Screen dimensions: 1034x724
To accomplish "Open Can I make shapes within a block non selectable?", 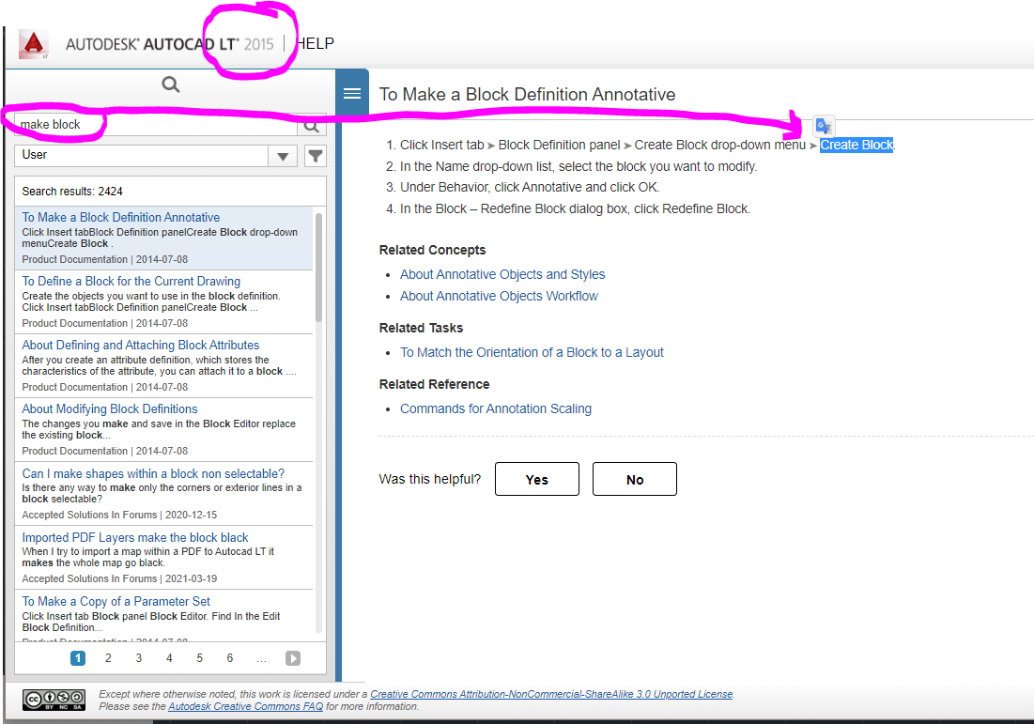I will point(153,473).
